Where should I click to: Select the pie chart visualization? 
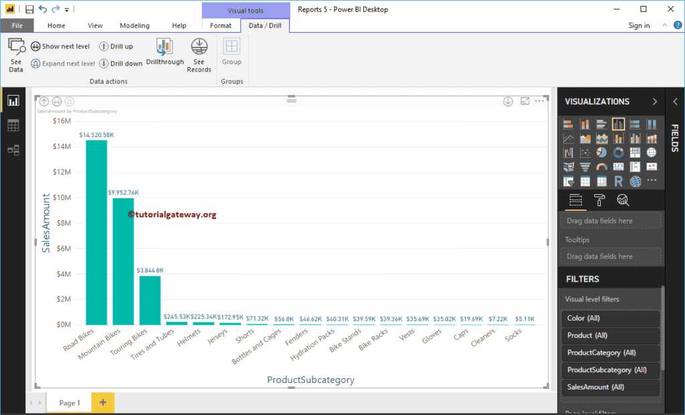(601, 153)
